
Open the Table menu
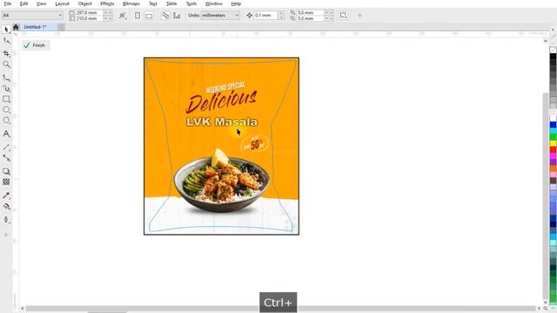pos(171,3)
